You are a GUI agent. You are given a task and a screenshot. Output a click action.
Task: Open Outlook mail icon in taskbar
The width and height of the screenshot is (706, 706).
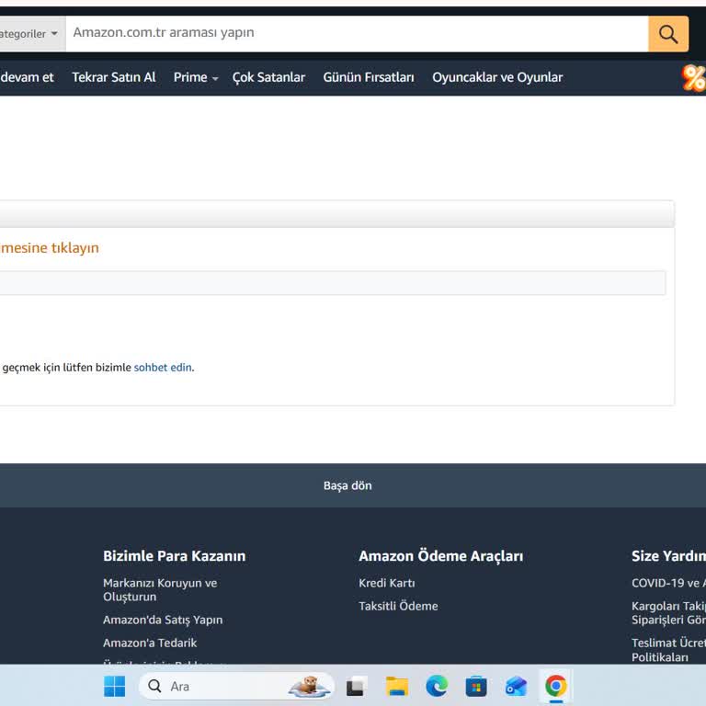coord(516,687)
